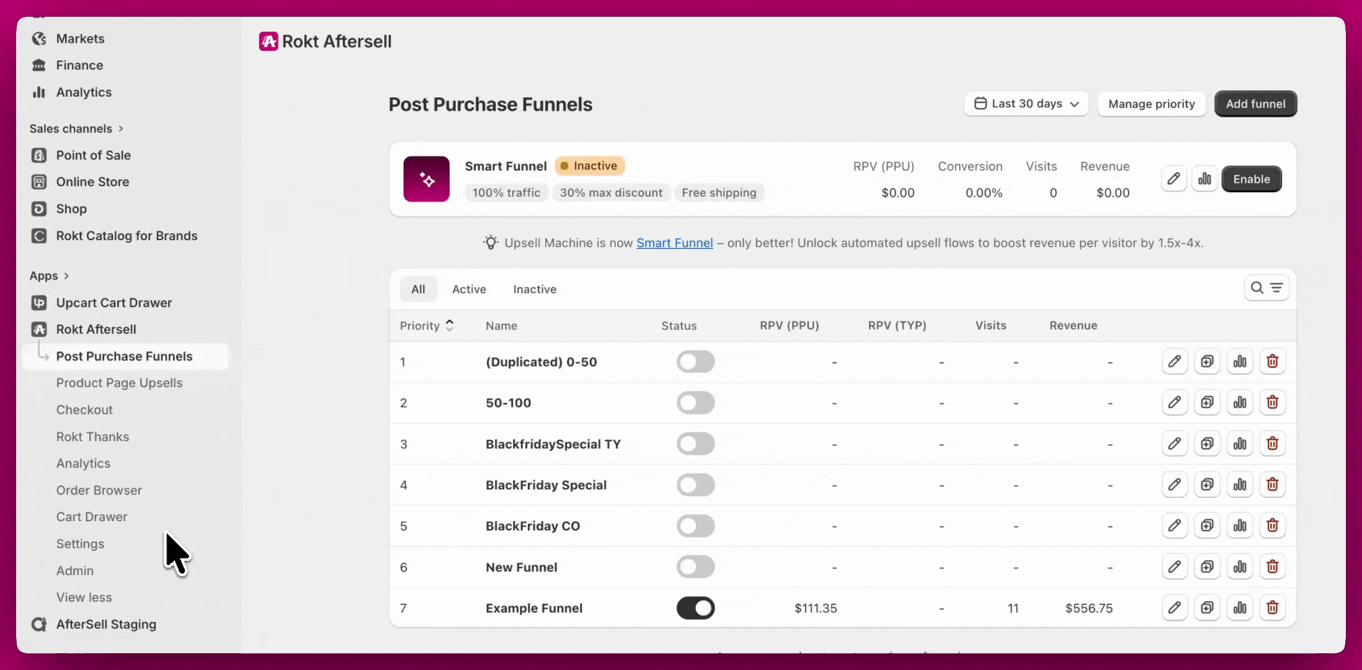Viewport: 1362px width, 670px height.
Task: View analytics for (Duplicated) 0-50 funnel
Action: 1240,362
